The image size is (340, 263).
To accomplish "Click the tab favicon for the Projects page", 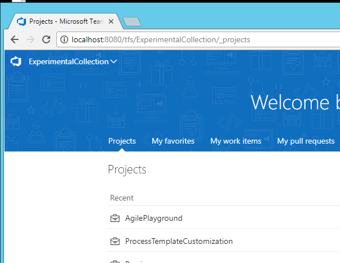I will click(x=21, y=21).
